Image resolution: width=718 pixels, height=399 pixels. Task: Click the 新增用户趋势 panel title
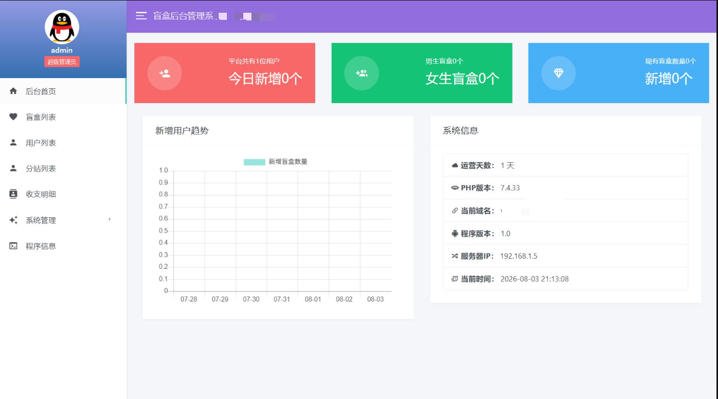(x=182, y=131)
